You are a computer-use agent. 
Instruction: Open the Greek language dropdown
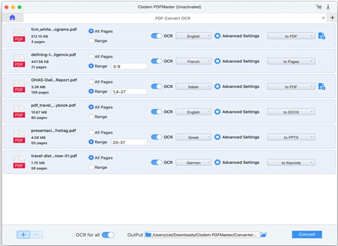pyautogui.click(x=193, y=137)
